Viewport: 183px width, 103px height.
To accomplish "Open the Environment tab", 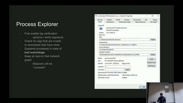I will click(137, 20).
